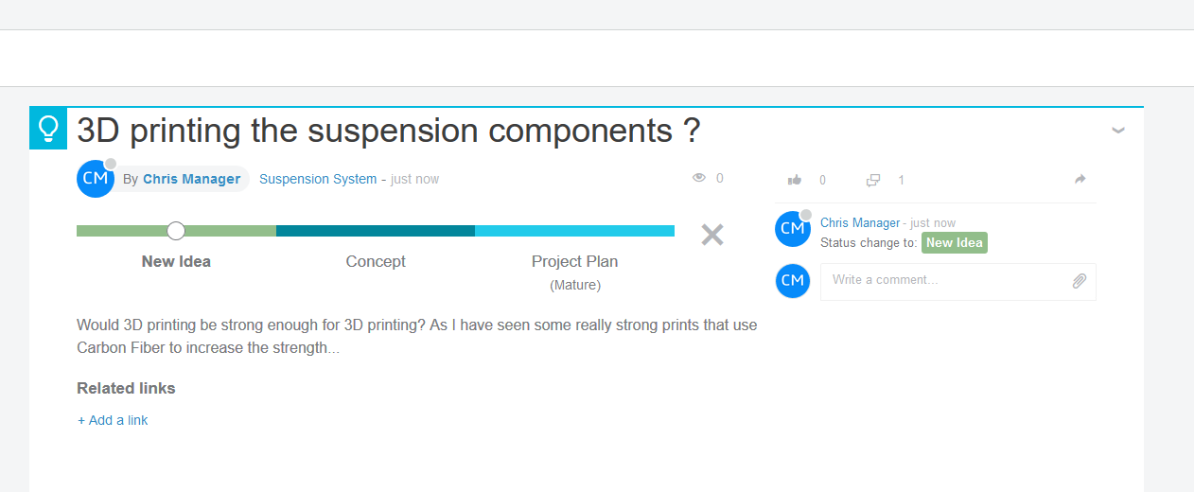1194x492 pixels.
Task: Click the share arrow icon
Action: (1080, 180)
